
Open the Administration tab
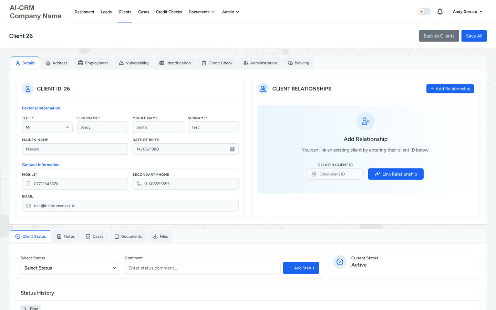pyautogui.click(x=260, y=63)
